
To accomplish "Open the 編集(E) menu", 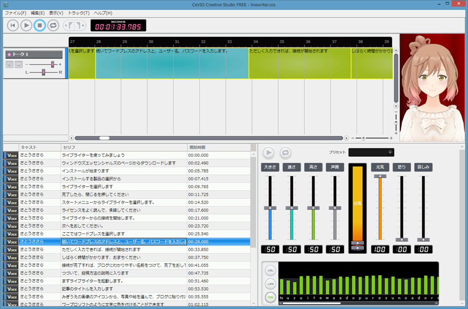I will click(37, 13).
